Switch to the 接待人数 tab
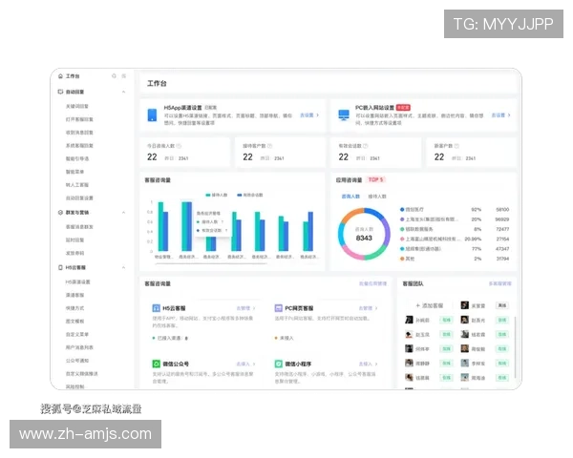This screenshot has height=458, width=573. coord(377,196)
